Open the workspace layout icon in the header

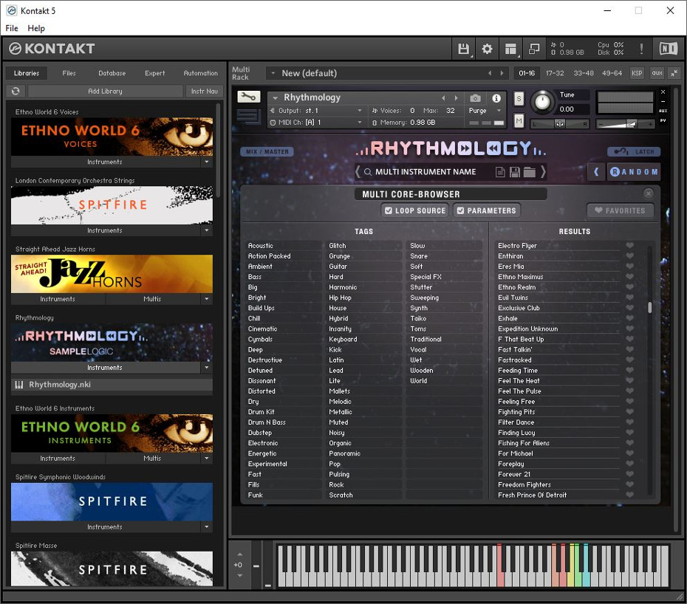click(x=510, y=49)
